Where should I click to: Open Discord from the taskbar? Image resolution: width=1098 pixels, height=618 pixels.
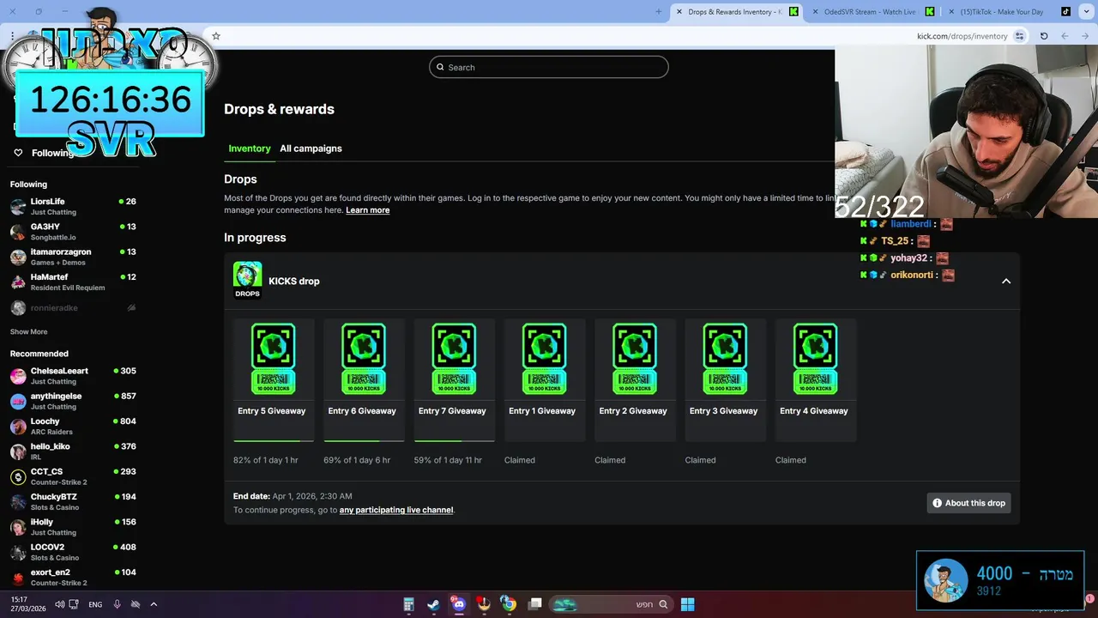(x=458, y=604)
